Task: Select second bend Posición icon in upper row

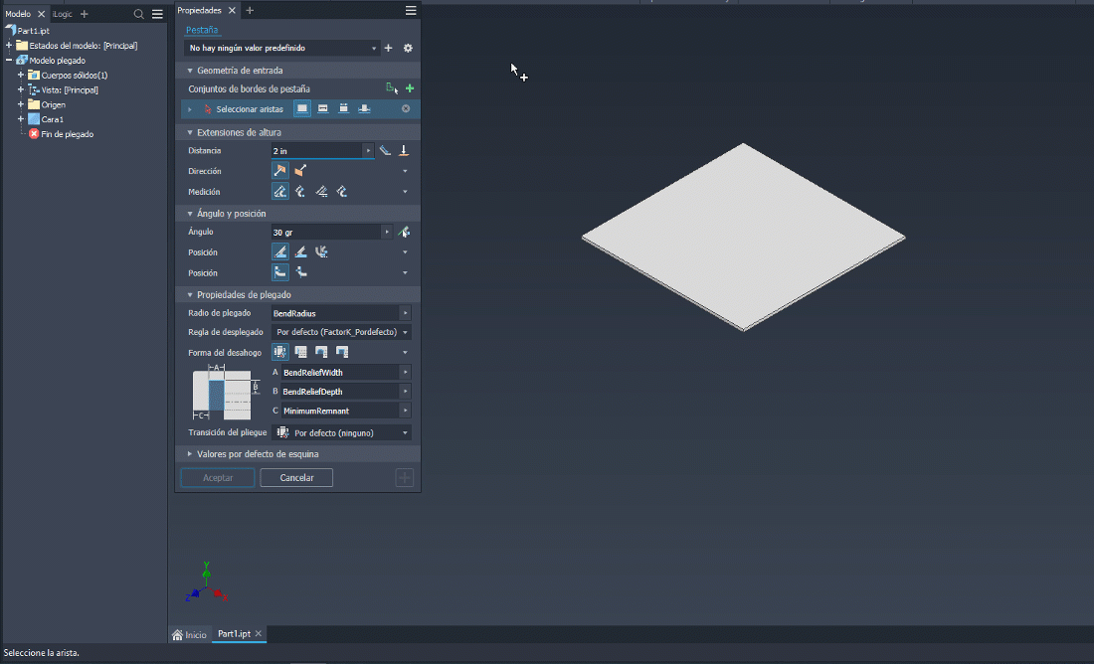Action: (300, 252)
